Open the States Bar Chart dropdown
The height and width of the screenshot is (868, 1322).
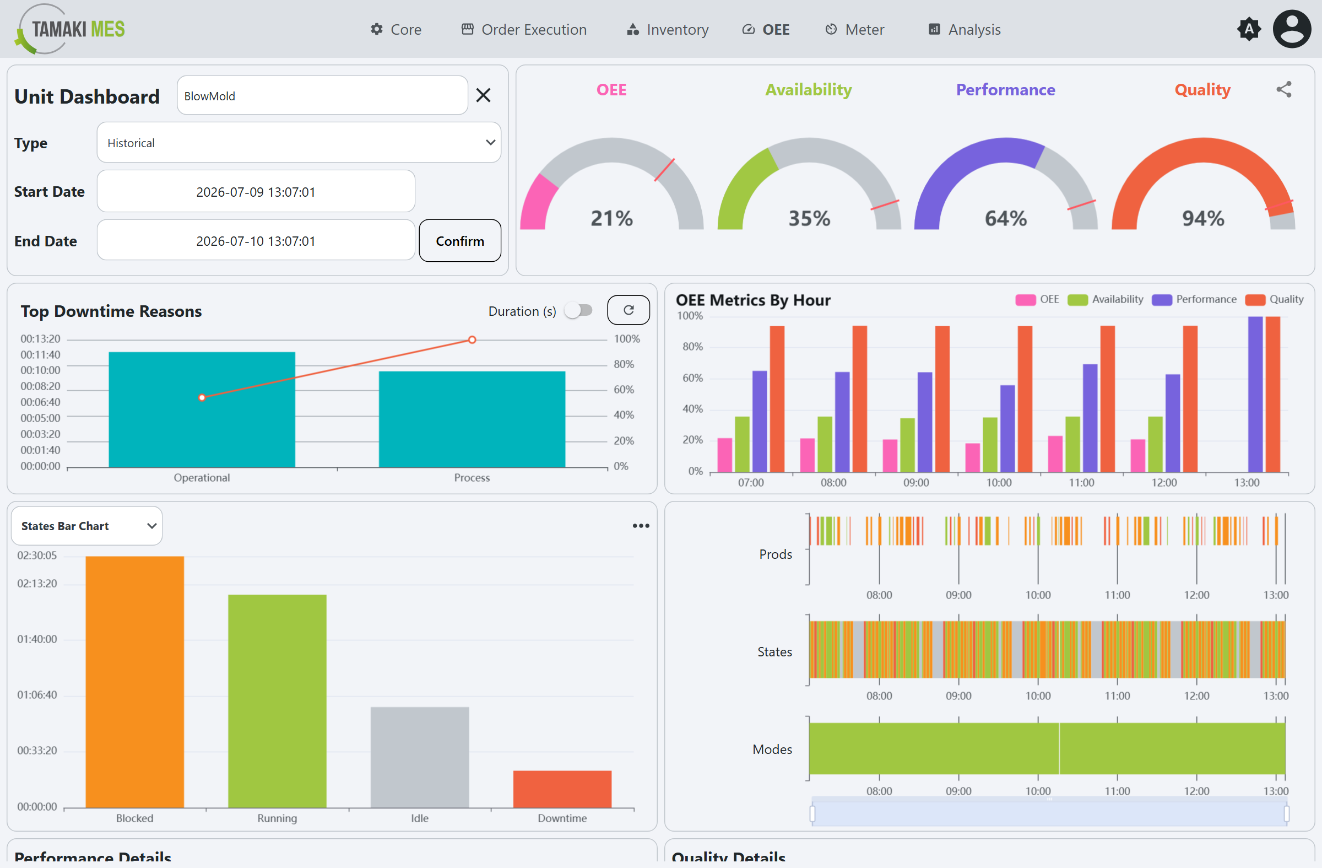(x=86, y=526)
